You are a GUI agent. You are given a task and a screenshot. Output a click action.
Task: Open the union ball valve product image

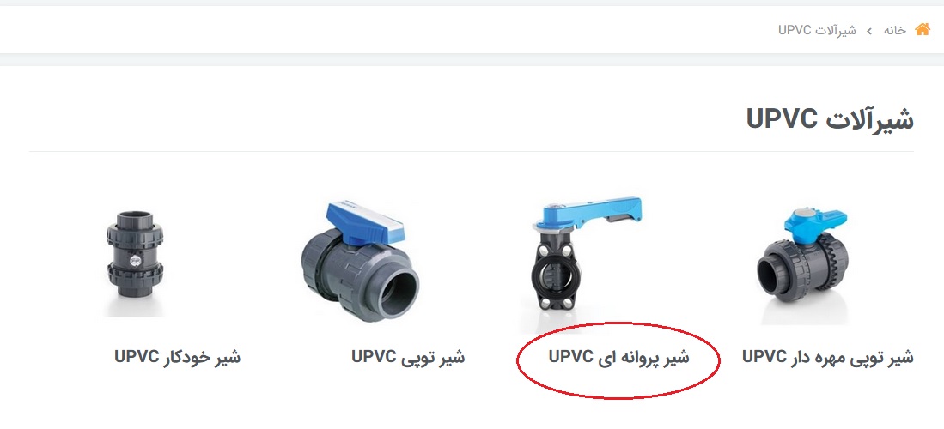click(802, 265)
